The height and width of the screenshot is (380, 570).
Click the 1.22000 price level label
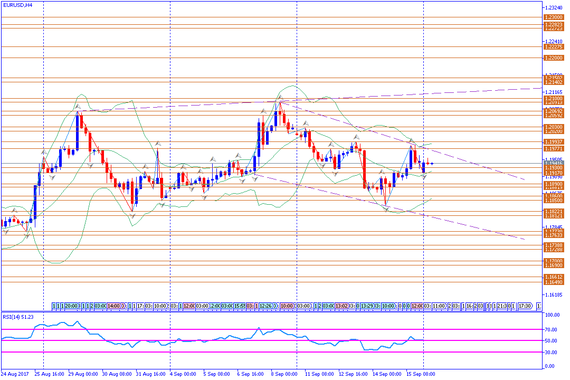point(554,58)
